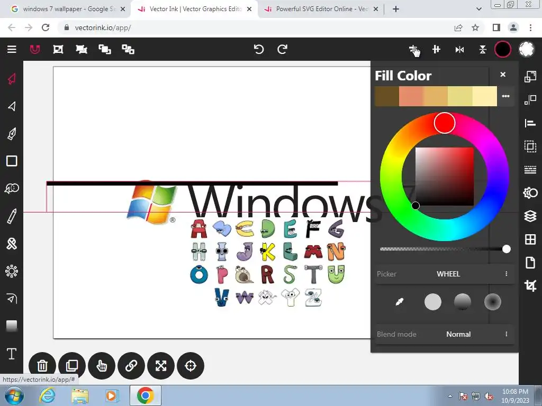542x406 pixels.
Task: Click the black saturation handle in color square
Action: 415,206
